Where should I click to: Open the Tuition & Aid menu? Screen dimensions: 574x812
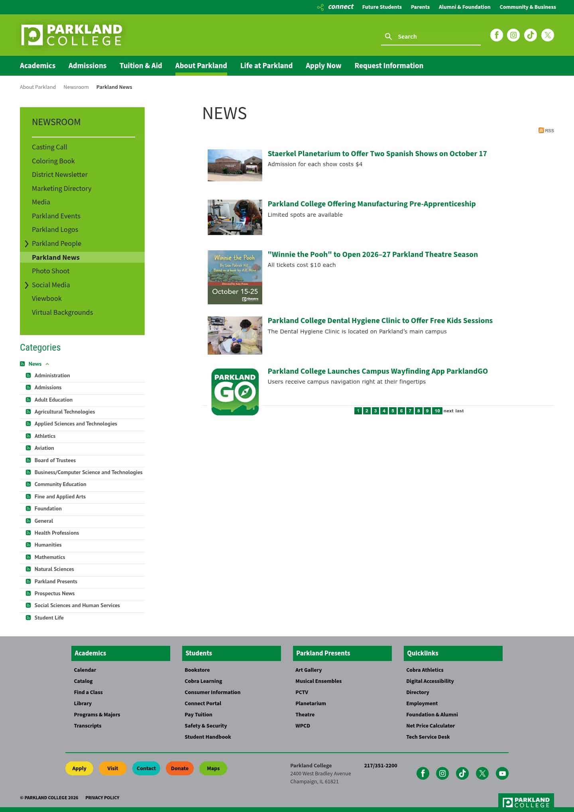point(141,66)
